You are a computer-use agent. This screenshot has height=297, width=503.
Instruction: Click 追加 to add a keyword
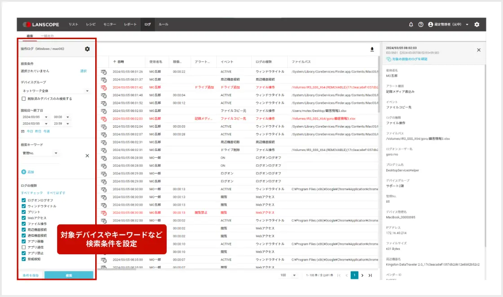(28, 172)
